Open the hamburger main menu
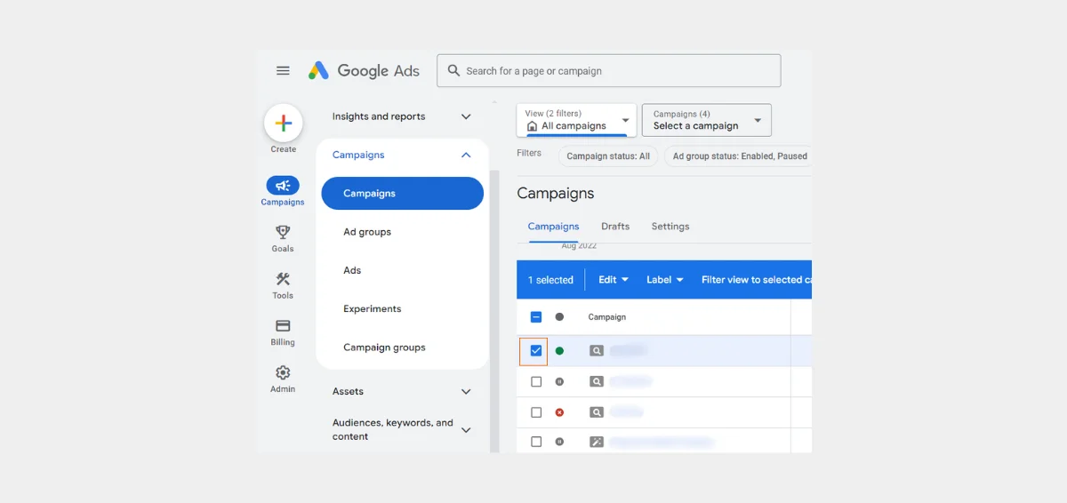1067x503 pixels. coord(283,71)
